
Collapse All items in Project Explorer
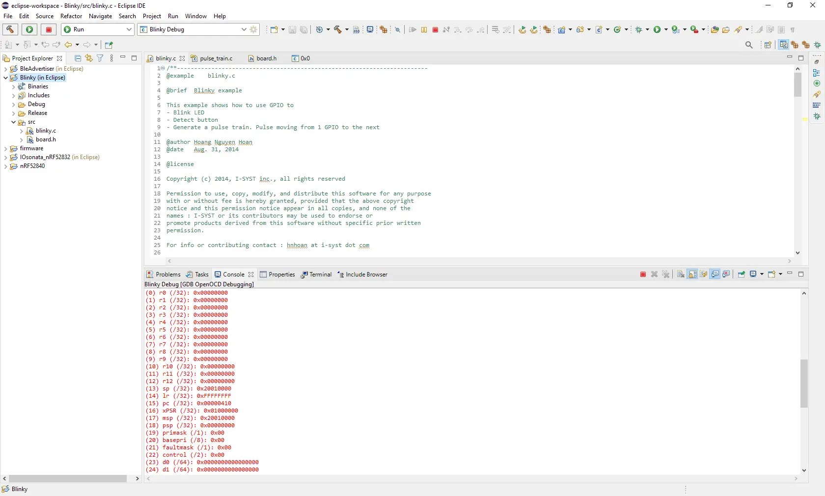click(78, 58)
